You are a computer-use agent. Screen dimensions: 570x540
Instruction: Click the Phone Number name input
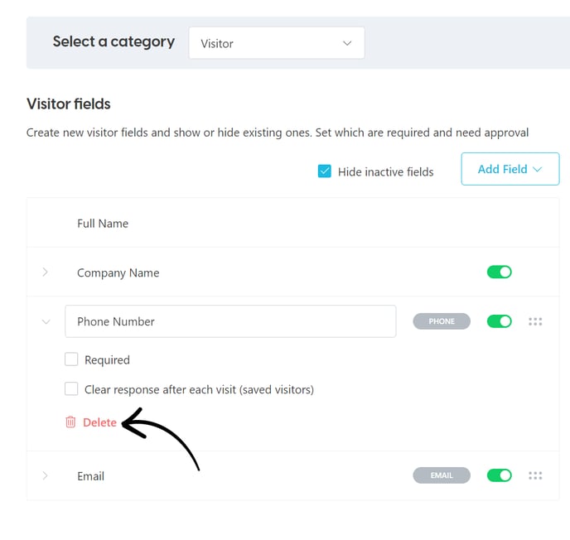pos(230,321)
